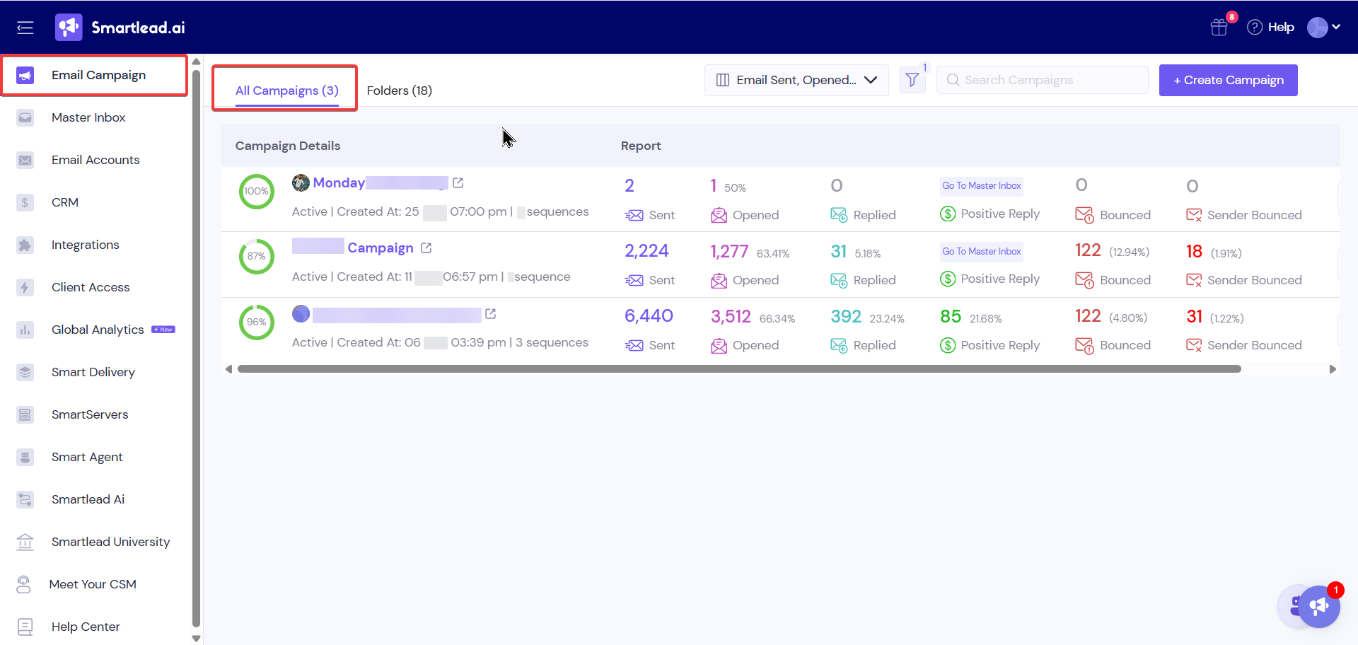Image resolution: width=1358 pixels, height=645 pixels.
Task: Open the announcements chat widget
Action: click(1318, 606)
